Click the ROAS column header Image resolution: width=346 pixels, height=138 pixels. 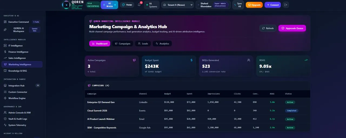[x=272, y=94]
